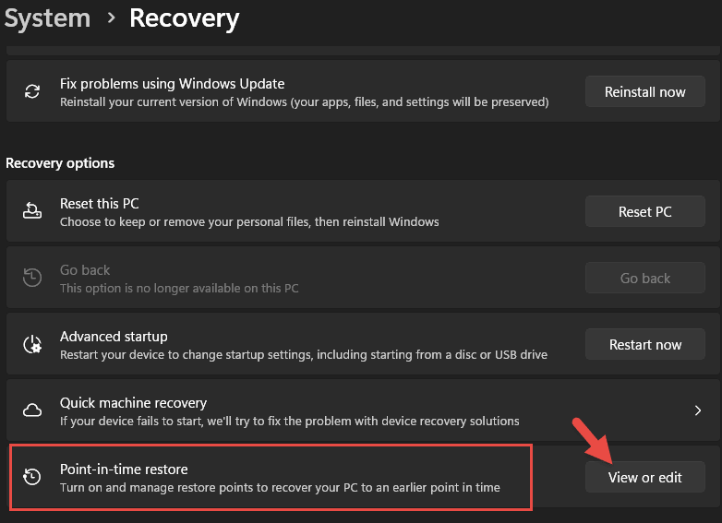Click the Reset this PC icon

(x=32, y=211)
